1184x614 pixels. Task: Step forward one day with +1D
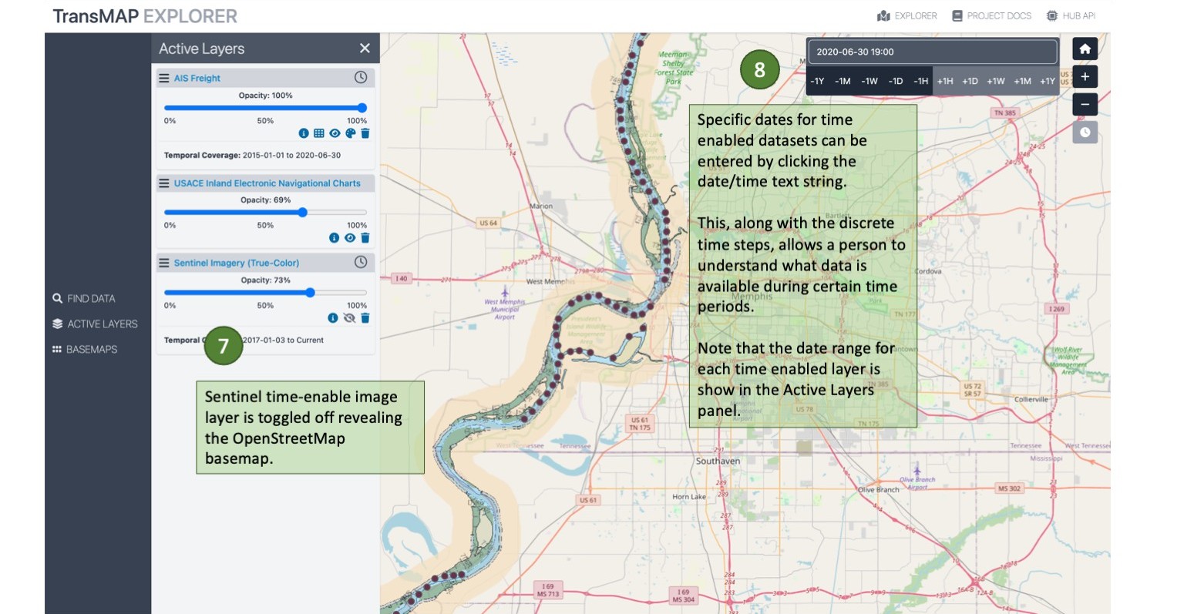point(970,81)
